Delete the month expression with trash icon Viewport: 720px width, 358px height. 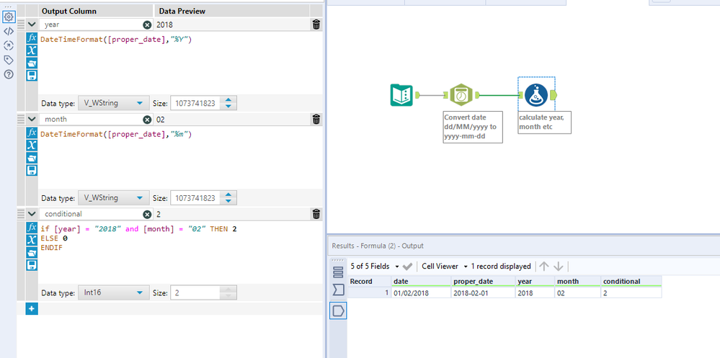[x=316, y=120]
